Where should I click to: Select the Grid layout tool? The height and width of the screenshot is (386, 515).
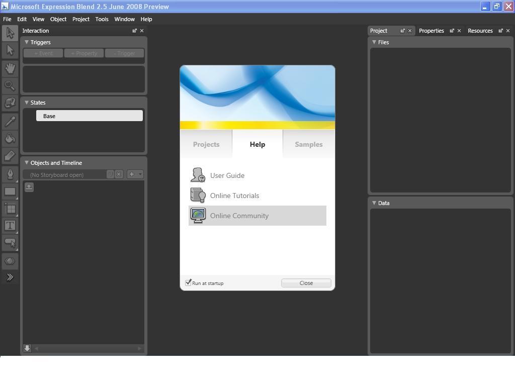10,209
